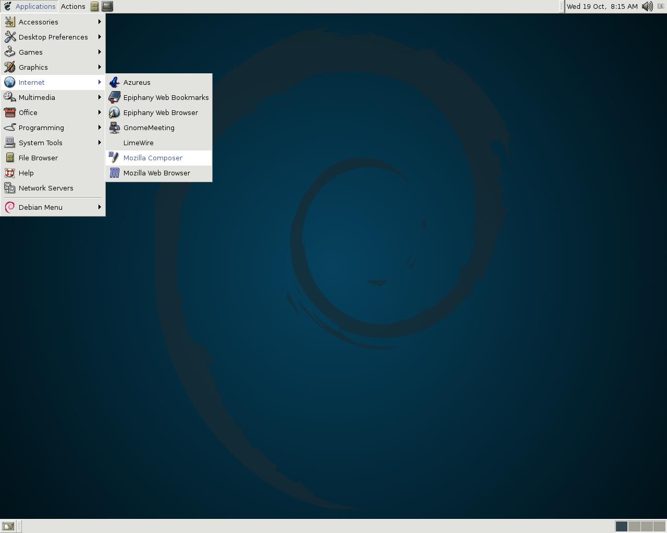Viewport: 667px width, 533px height.
Task: Click the Network Servers icon
Action: click(x=10, y=188)
